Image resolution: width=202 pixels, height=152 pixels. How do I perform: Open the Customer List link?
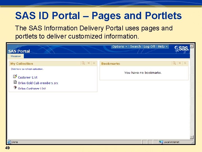pyautogui.click(x=27, y=77)
